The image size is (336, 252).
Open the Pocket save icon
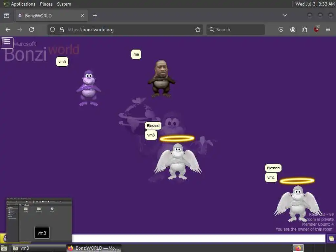281,30
